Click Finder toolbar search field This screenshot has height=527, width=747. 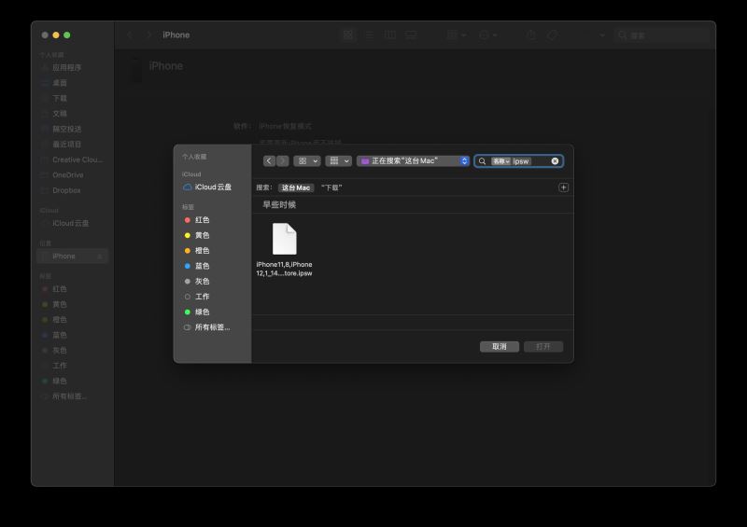(x=661, y=35)
